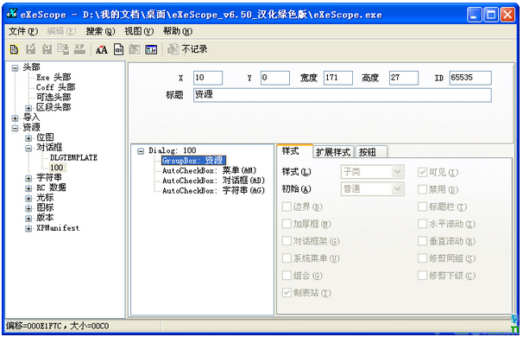Click the 标题 text field

coord(343,95)
